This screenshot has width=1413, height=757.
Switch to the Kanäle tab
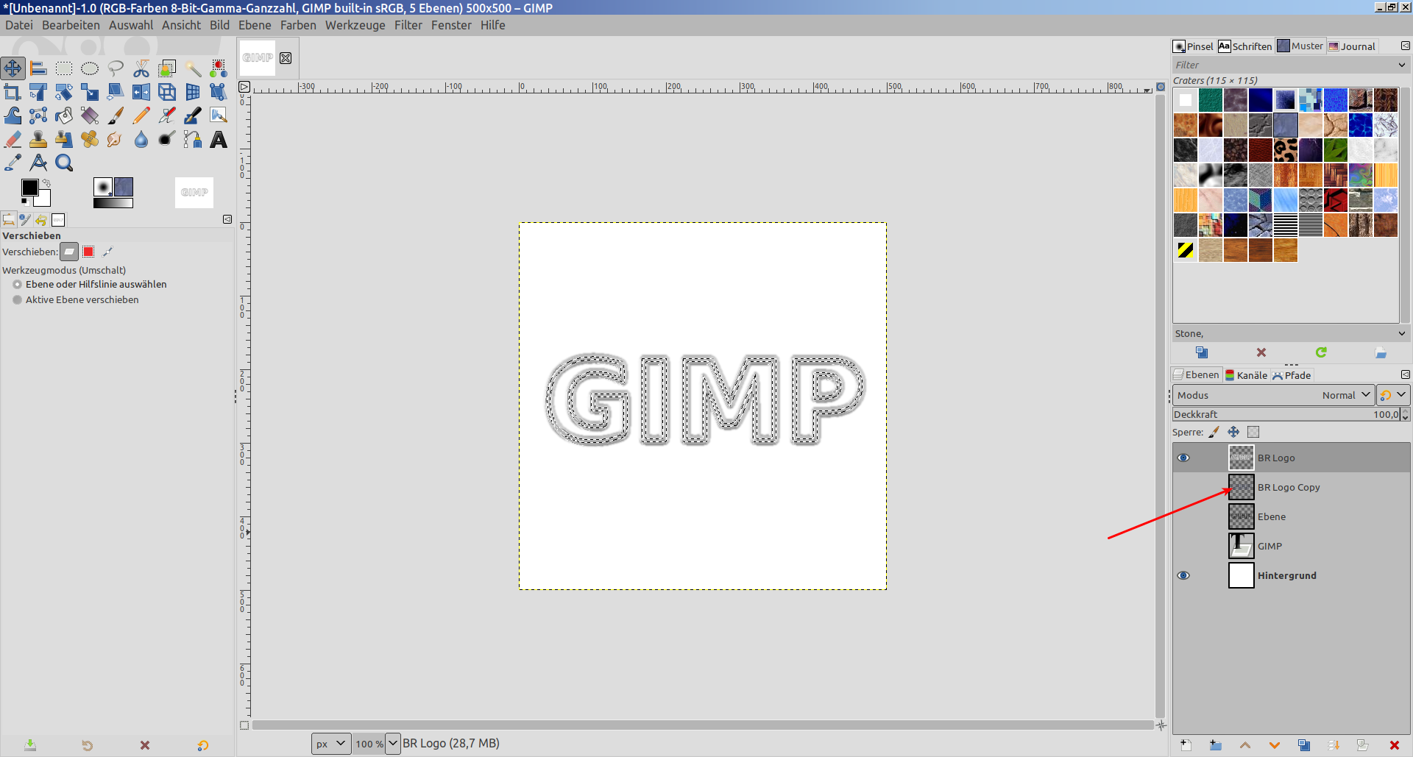(x=1246, y=375)
